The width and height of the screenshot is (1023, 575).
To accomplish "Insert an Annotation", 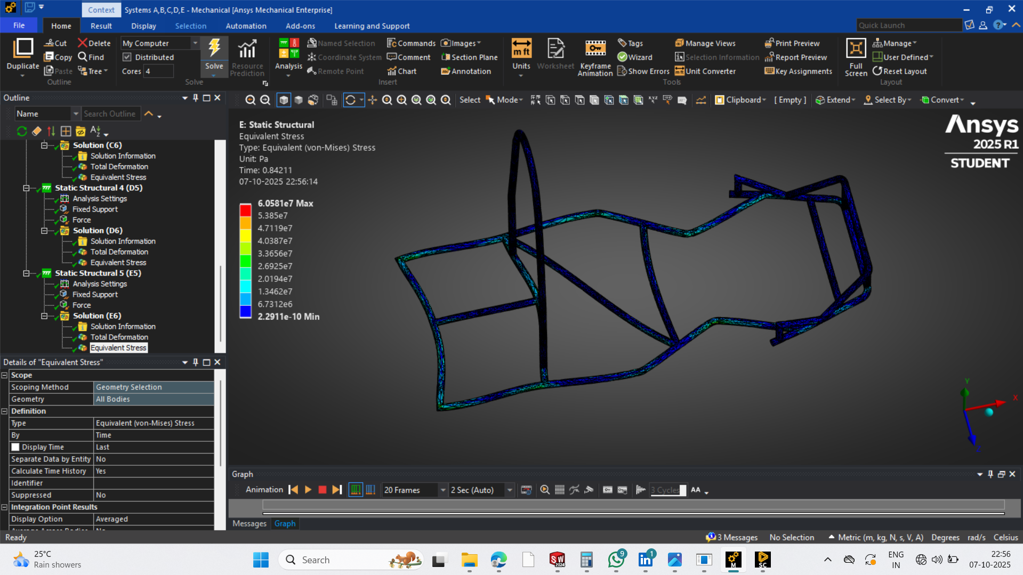I will point(466,71).
